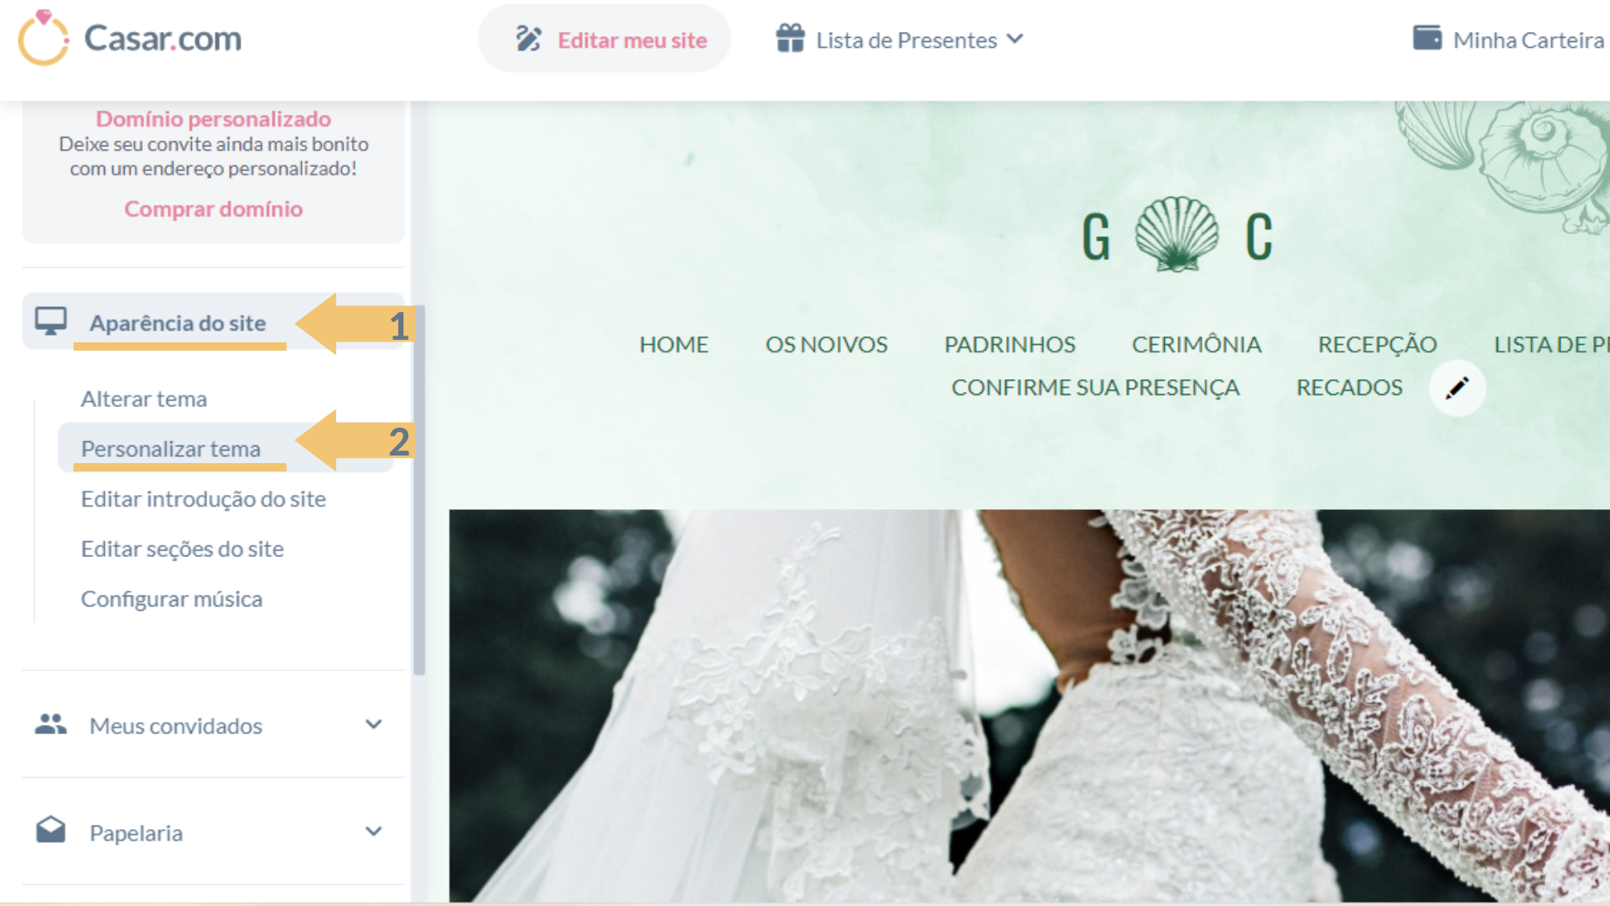The height and width of the screenshot is (906, 1610).
Task: Click the people icon beside Meus convidados
Action: (x=50, y=724)
